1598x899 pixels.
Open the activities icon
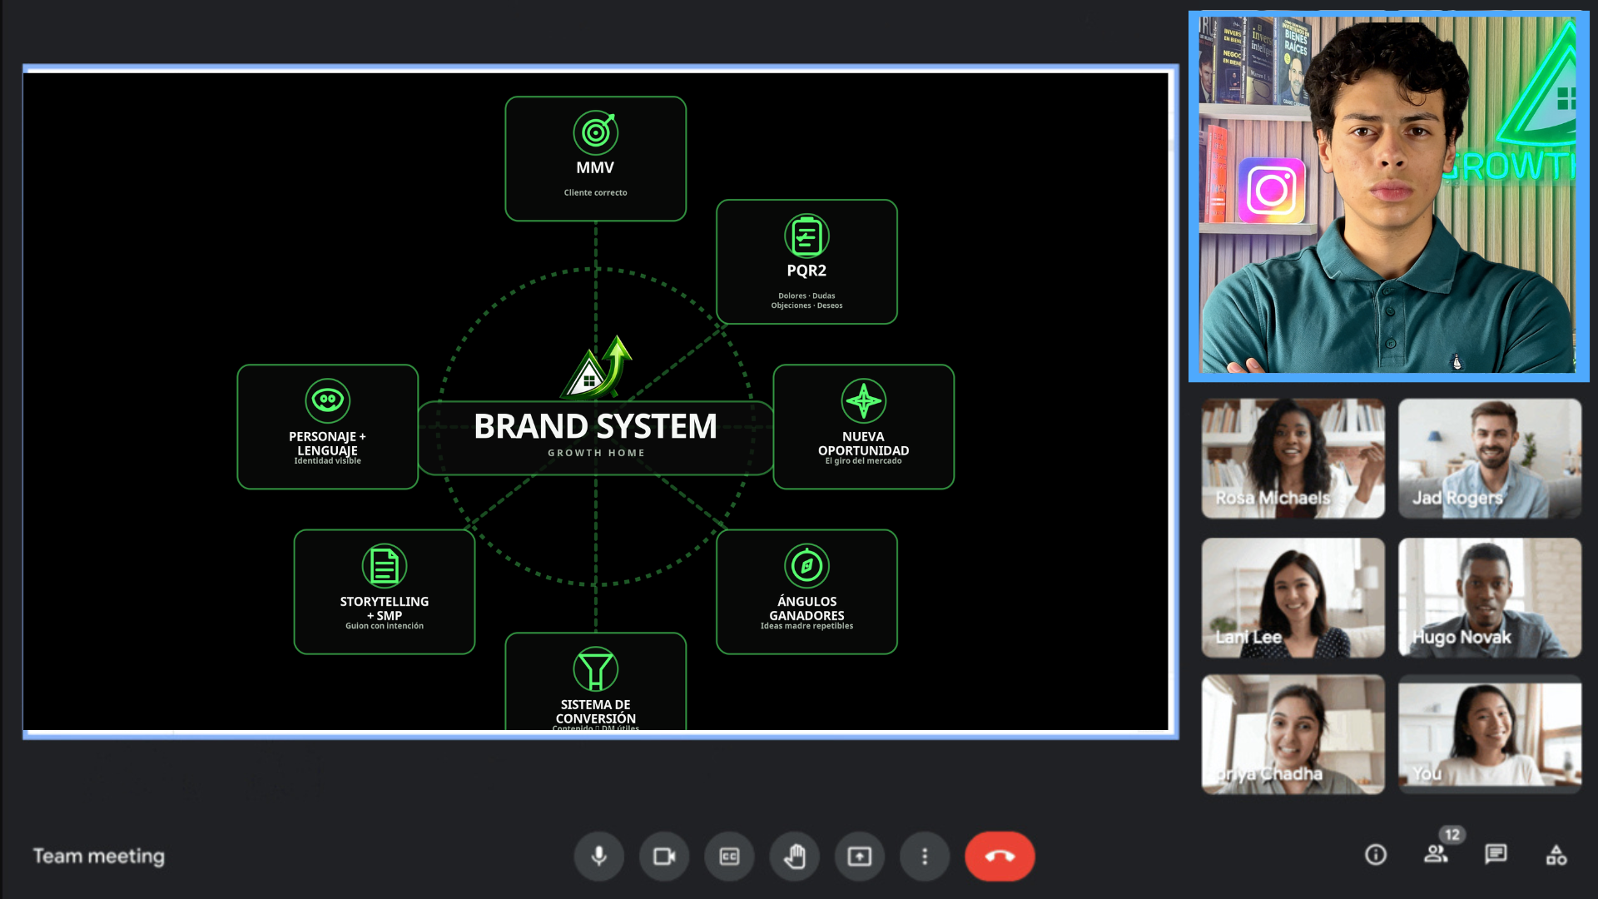click(1556, 855)
